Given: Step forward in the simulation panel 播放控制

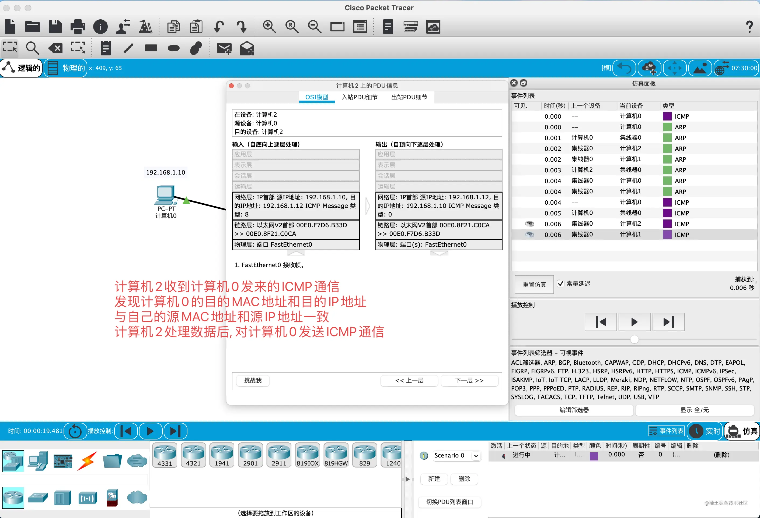Looking at the screenshot, I should 668,322.
